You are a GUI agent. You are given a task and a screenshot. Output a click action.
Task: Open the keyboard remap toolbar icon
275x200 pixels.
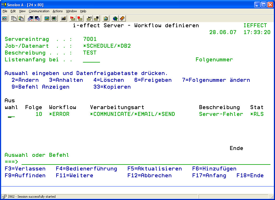[x=63, y=18]
